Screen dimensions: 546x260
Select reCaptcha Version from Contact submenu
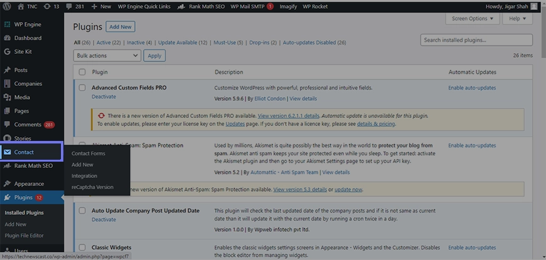[93, 187]
